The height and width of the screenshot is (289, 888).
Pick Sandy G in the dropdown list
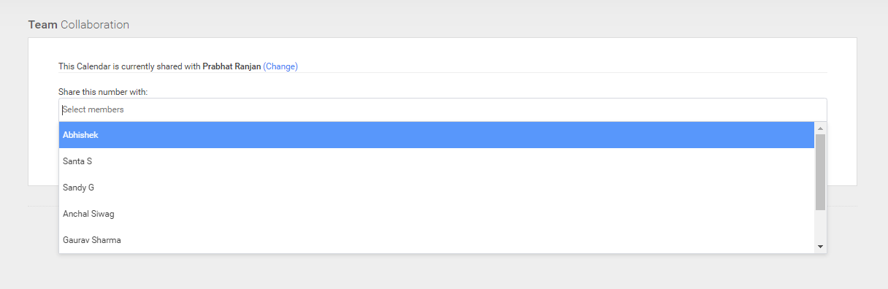pyautogui.click(x=437, y=188)
